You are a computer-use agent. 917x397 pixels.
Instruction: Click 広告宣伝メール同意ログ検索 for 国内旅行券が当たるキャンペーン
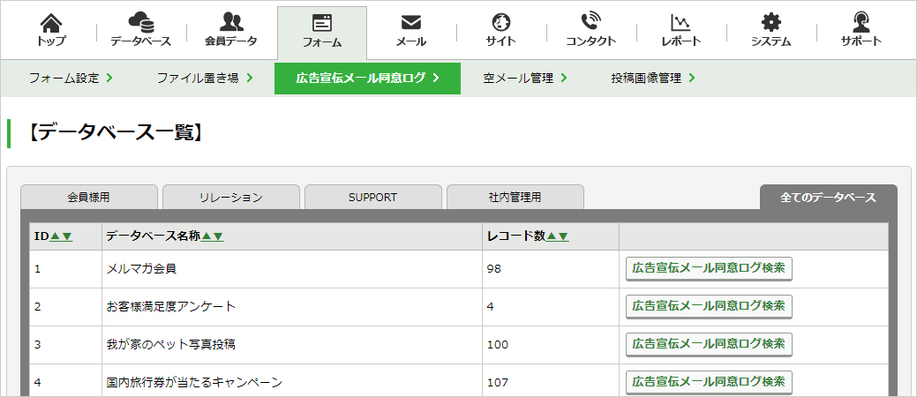pos(709,382)
